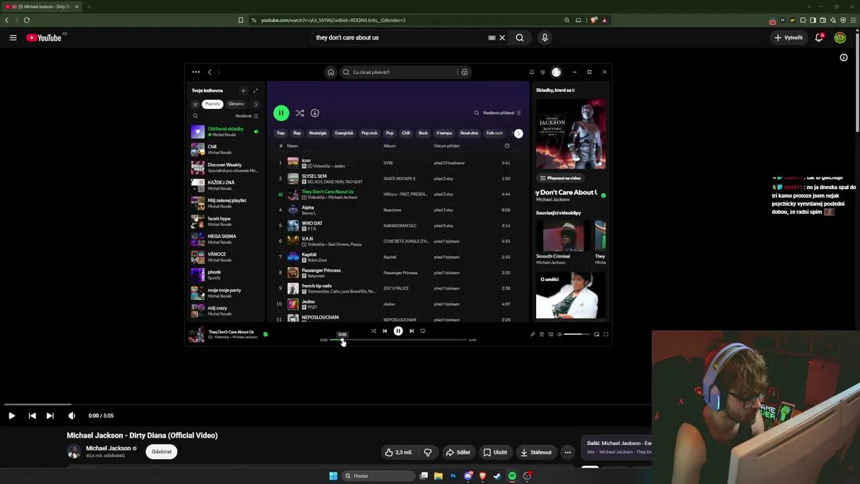Open the 'Oblíbené skladby' playlist

coord(225,132)
